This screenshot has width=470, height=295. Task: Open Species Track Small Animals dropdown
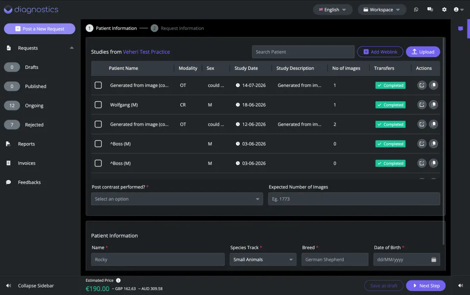263,259
